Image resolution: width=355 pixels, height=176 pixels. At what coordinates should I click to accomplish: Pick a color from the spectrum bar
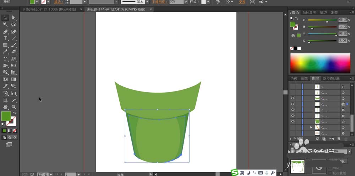(320, 64)
